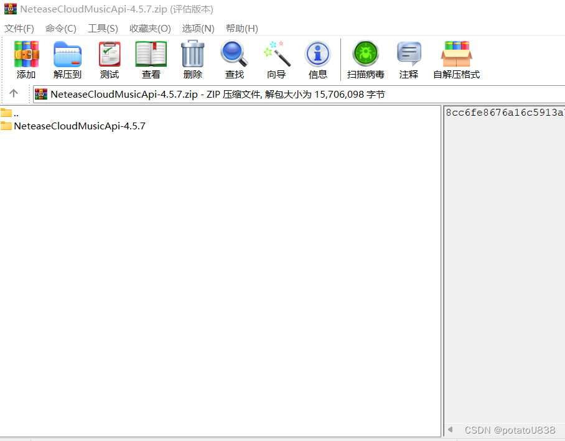Screen dimensions: 565x441
Task: Open the 文件(F) menu
Action: click(19, 29)
